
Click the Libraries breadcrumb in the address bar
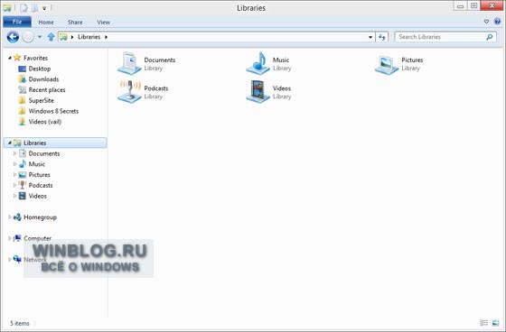(89, 37)
